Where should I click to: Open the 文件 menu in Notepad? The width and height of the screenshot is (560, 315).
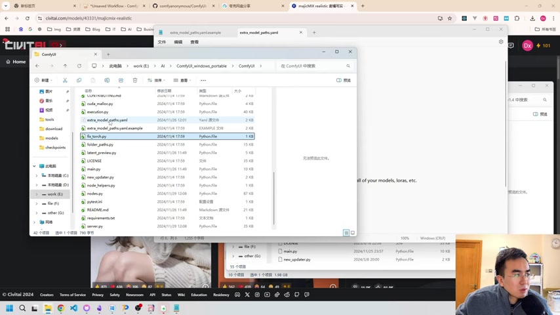click(162, 42)
